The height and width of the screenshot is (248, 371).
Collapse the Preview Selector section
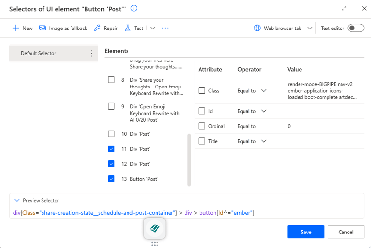coord(17,200)
